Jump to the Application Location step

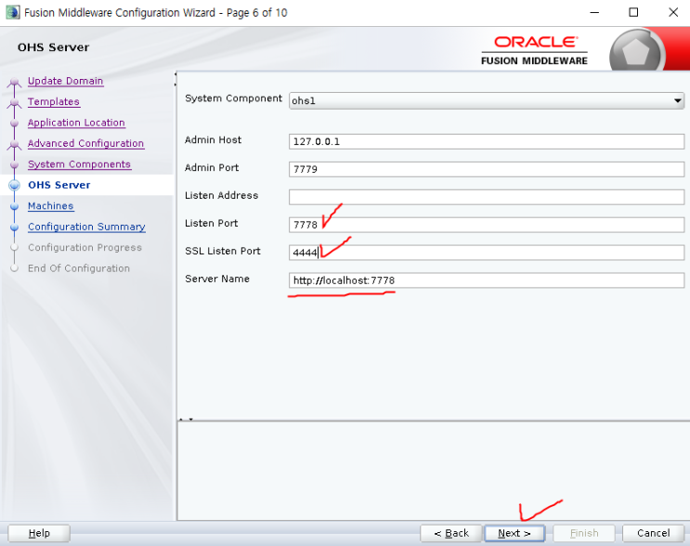click(x=76, y=123)
